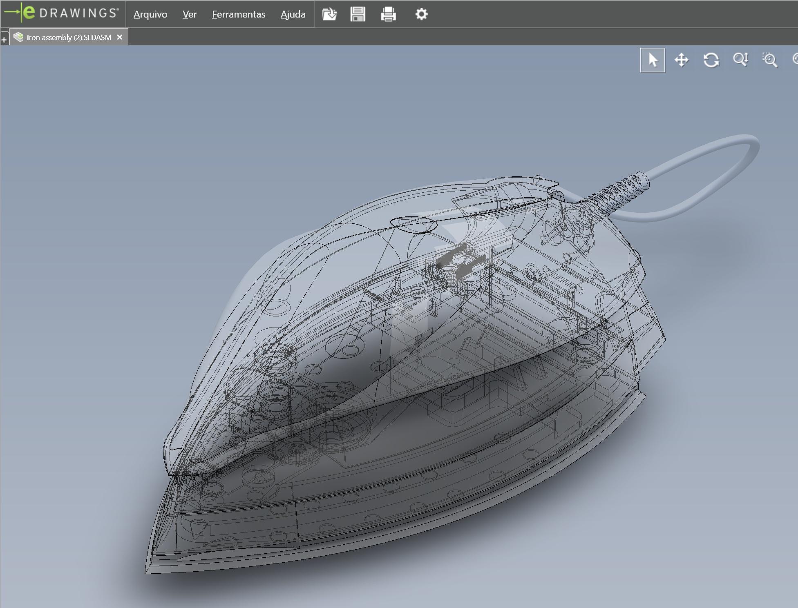Click the Print icon
The height and width of the screenshot is (608, 798).
[x=388, y=14]
